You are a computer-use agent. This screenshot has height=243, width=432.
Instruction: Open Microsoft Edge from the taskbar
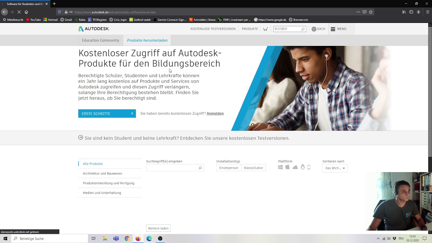(149, 239)
